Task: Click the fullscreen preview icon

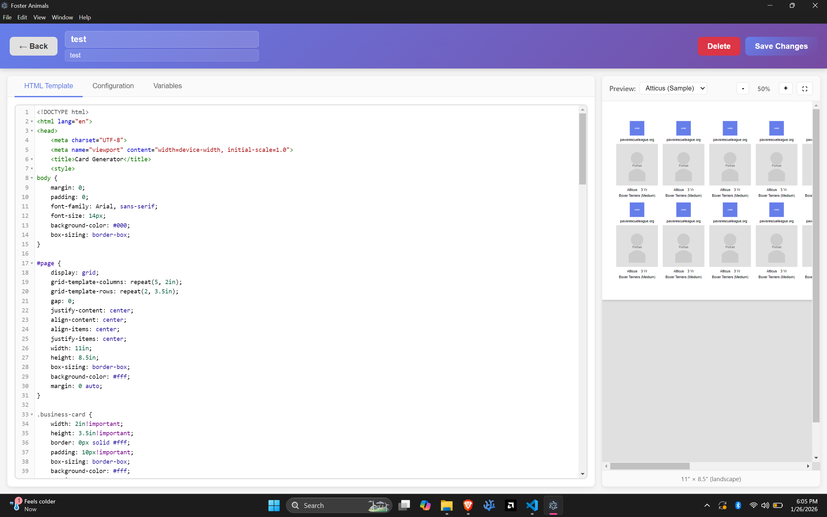Action: [x=804, y=89]
